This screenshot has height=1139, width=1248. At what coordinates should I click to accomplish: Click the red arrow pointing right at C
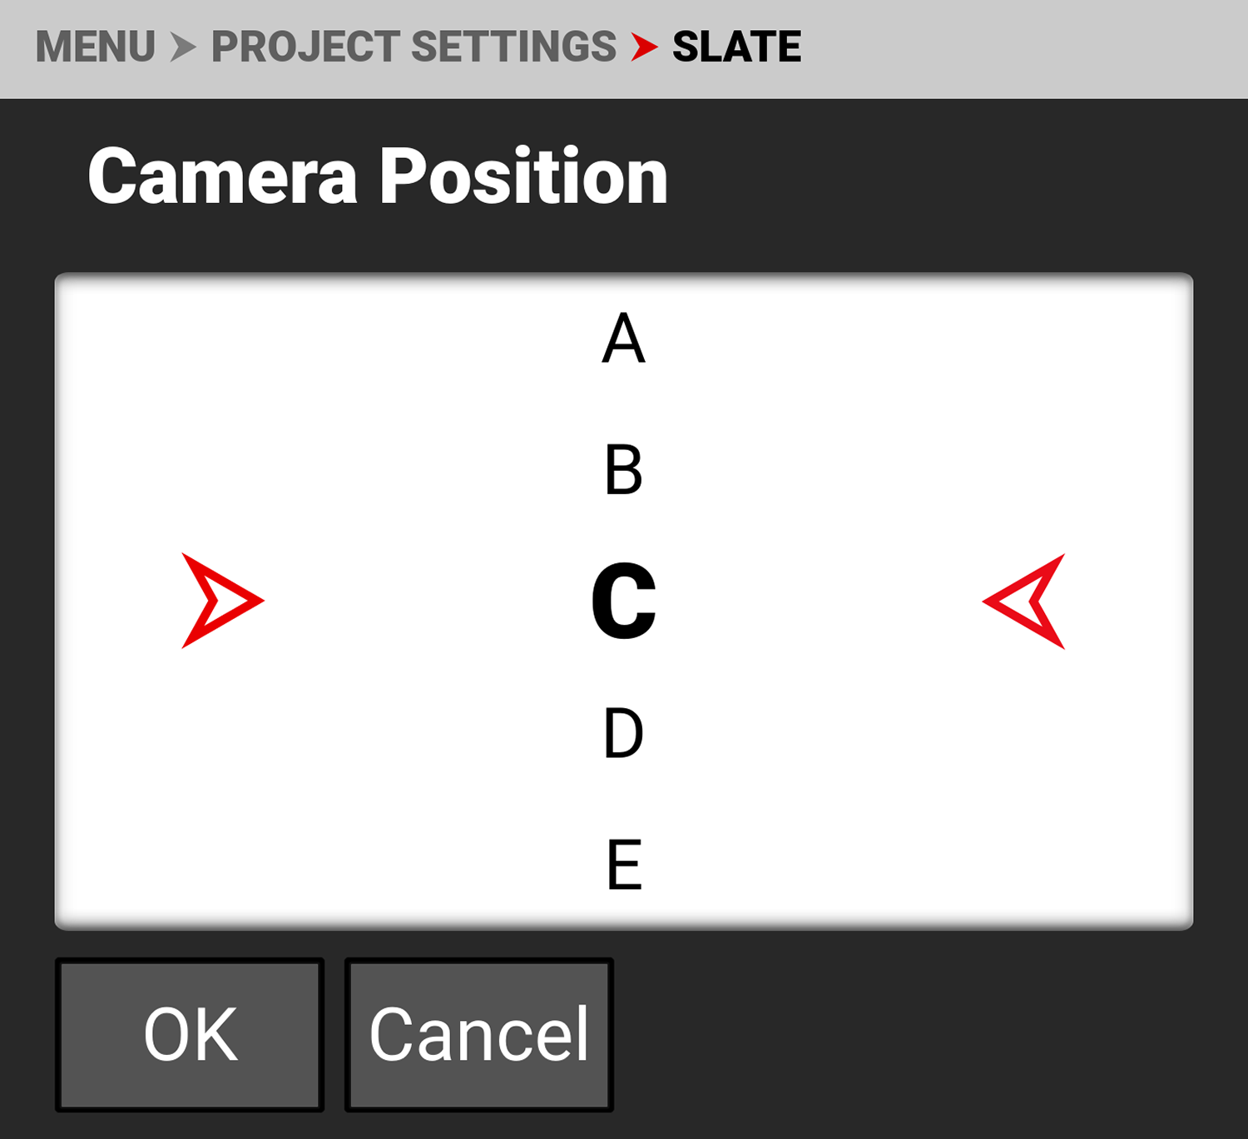[x=221, y=601]
